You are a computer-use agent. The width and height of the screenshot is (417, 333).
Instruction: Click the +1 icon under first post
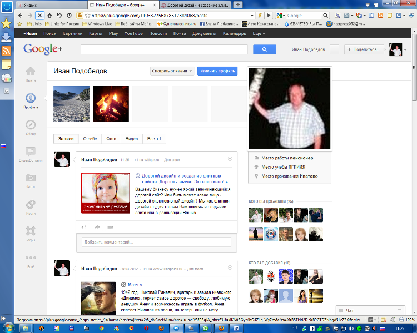click(84, 228)
